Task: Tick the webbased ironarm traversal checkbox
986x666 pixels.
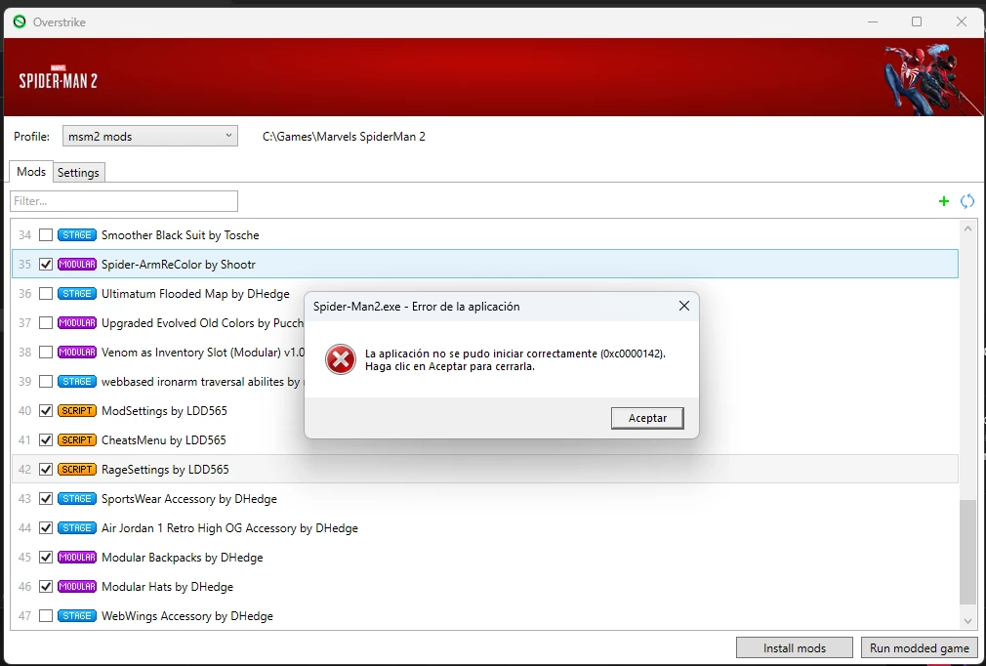Action: coord(45,382)
